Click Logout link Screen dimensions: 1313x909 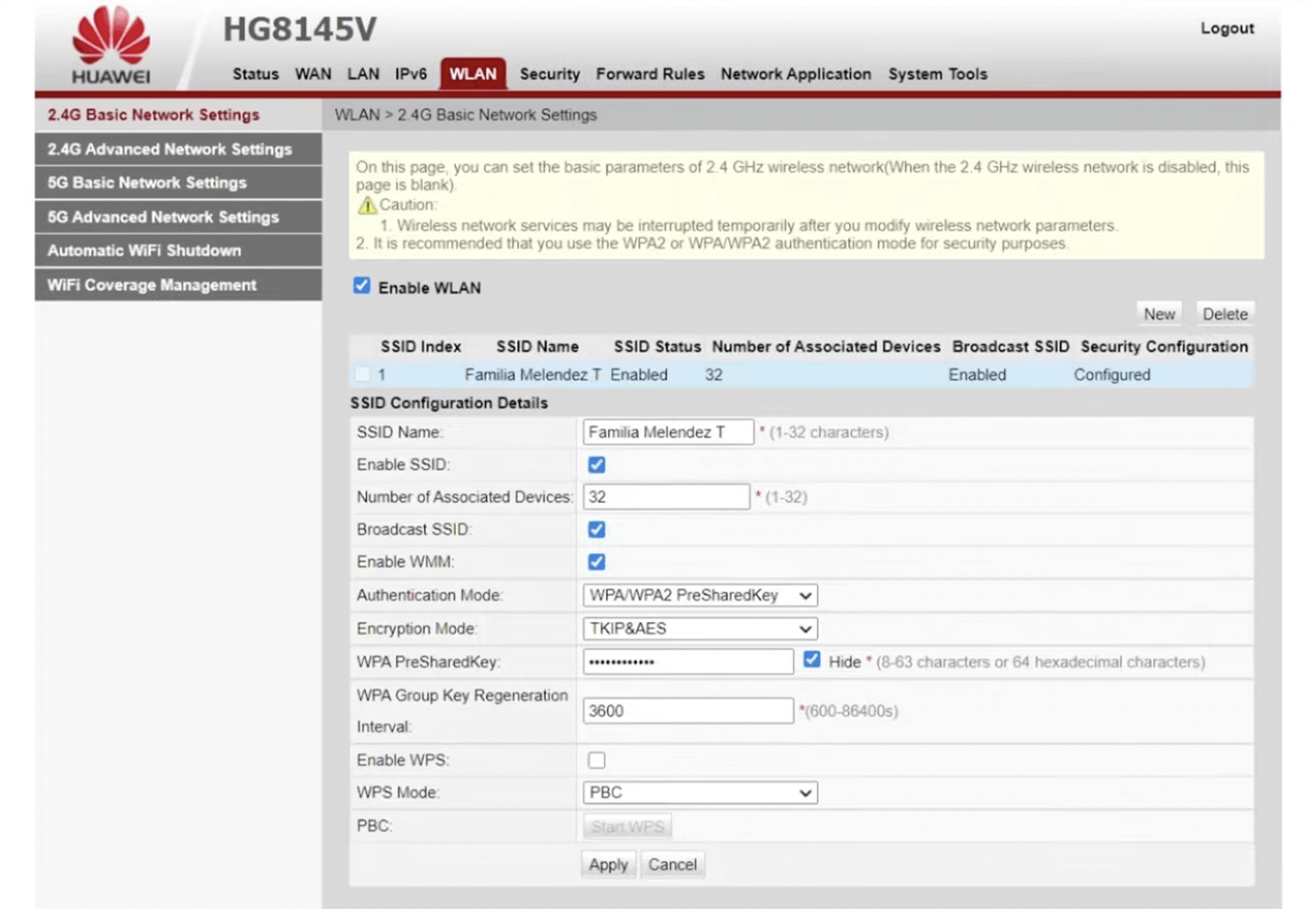1226,28
